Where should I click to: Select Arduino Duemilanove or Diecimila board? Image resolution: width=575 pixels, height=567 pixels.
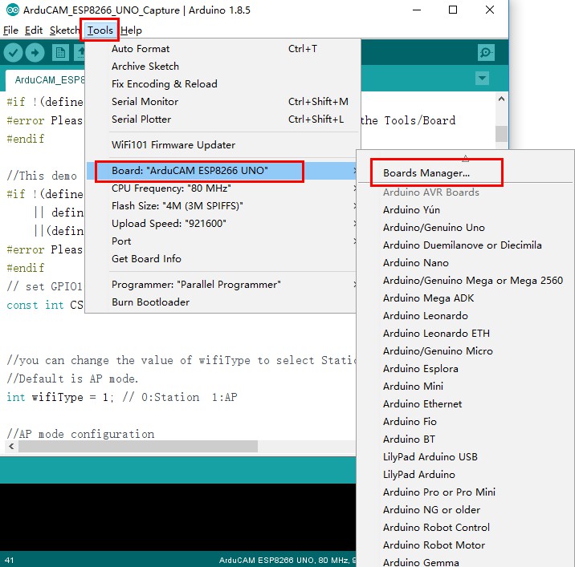pos(466,245)
